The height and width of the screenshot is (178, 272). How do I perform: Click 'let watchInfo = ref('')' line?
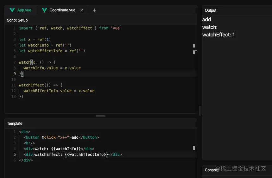[x=45, y=45]
